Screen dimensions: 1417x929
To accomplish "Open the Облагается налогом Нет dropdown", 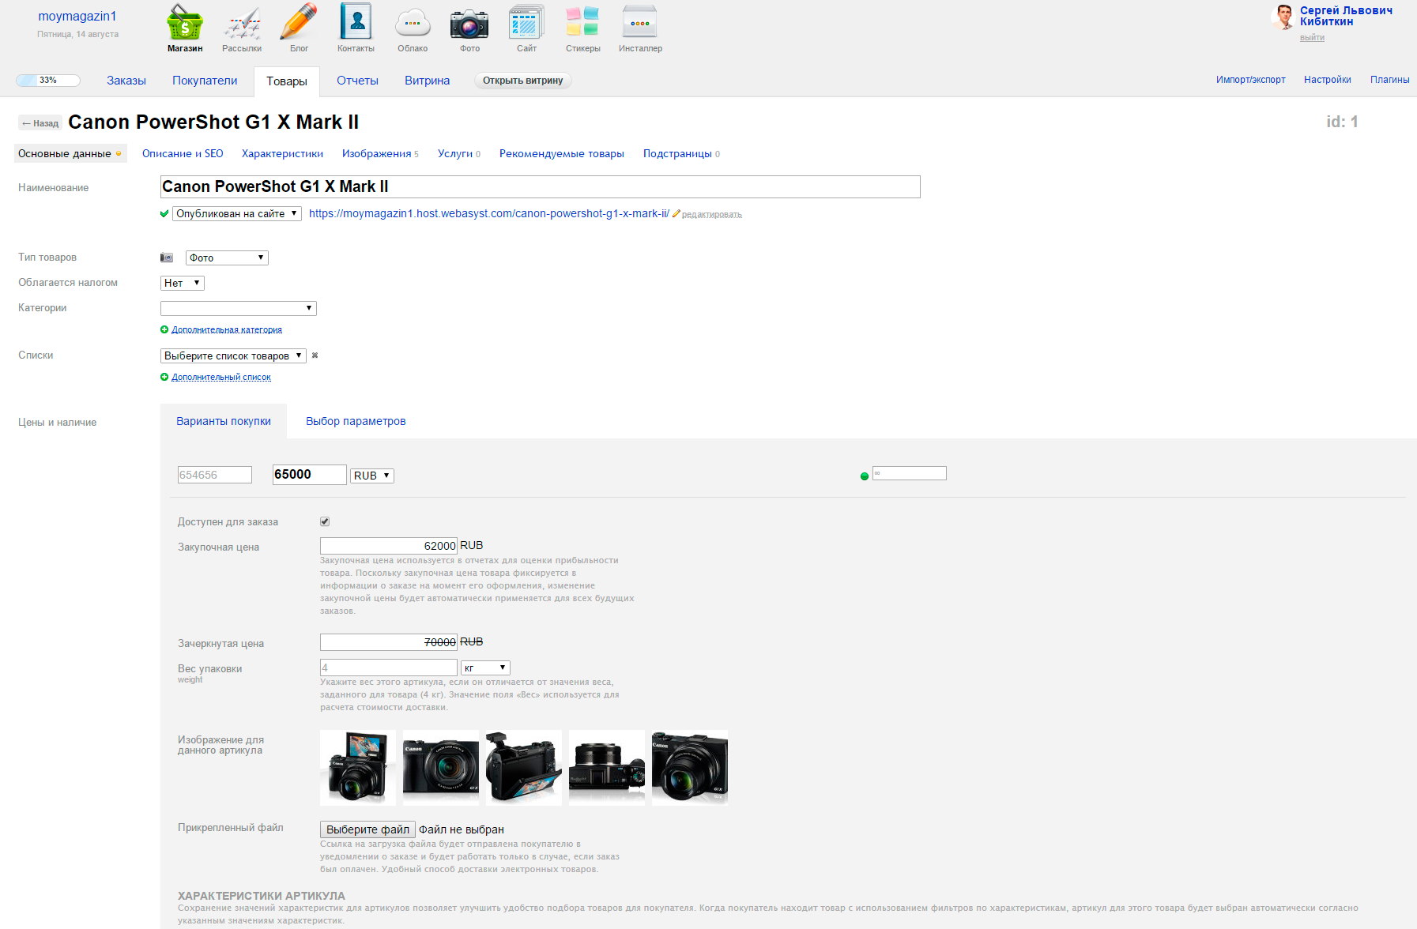I will [x=183, y=283].
